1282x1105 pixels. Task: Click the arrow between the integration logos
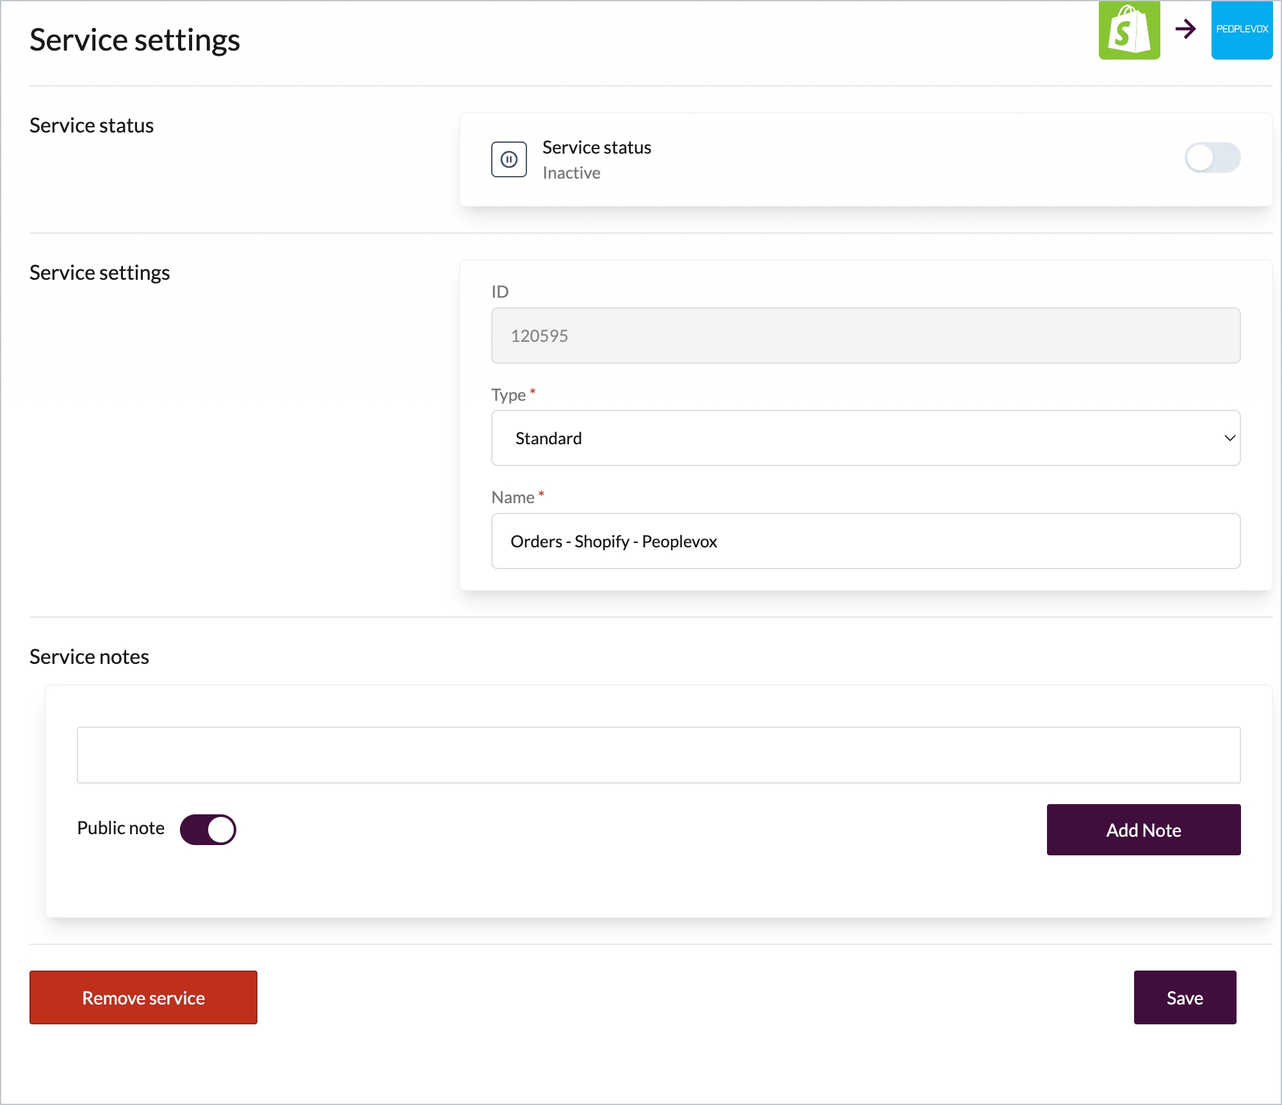[1185, 29]
